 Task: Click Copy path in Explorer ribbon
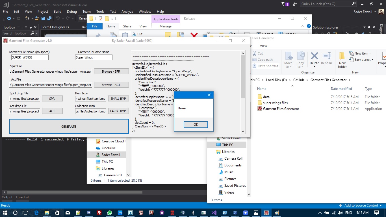click(x=263, y=60)
